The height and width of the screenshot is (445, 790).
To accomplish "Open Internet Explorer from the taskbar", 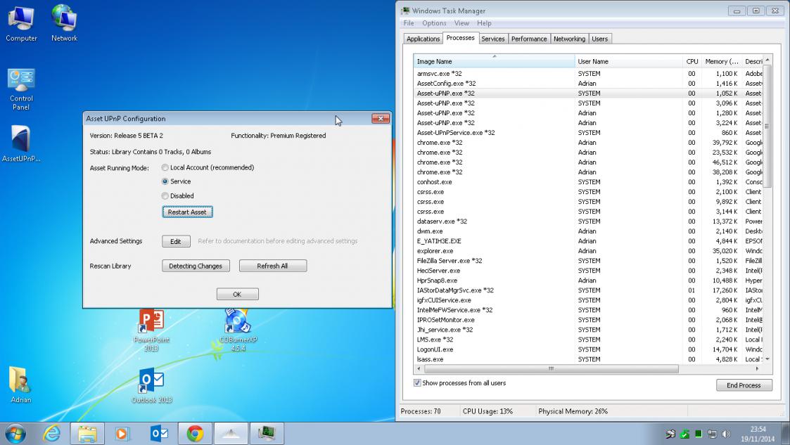I will click(52, 433).
